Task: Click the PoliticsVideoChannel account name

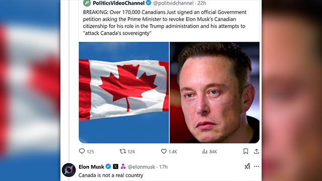Action: coord(119,3)
